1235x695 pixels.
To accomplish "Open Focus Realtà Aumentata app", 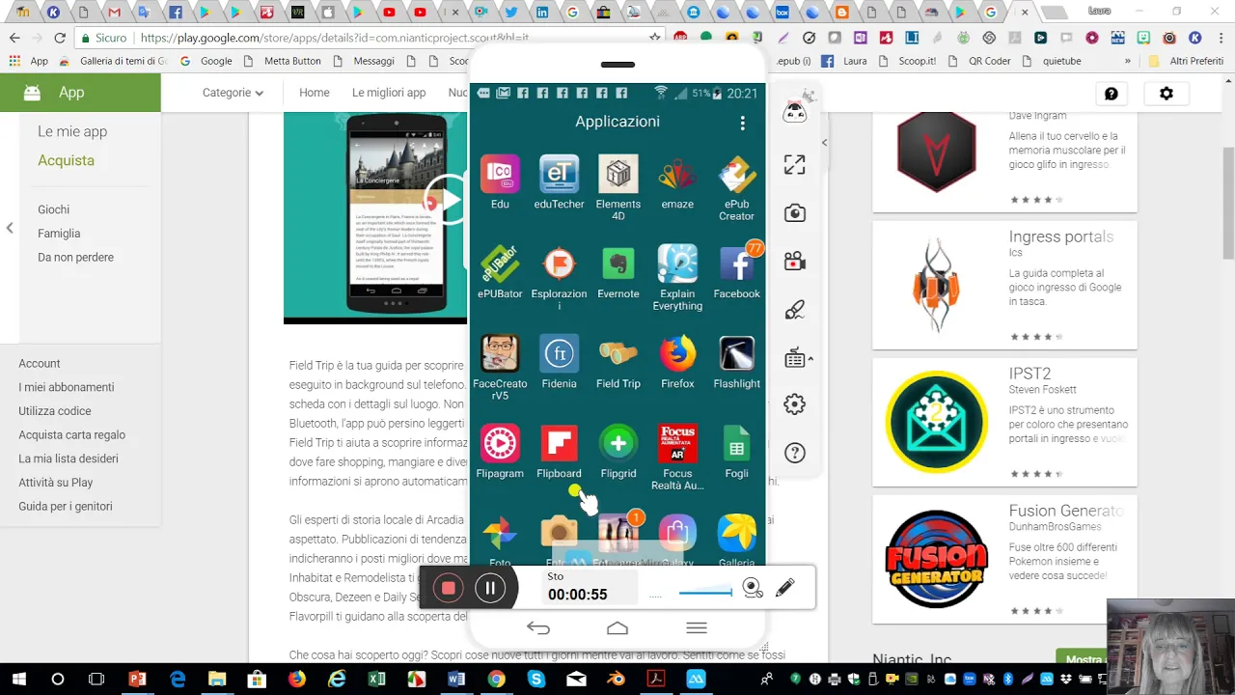I will (x=677, y=443).
